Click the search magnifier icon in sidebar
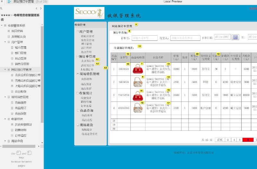This screenshot has height=169, width=257. 1,8
